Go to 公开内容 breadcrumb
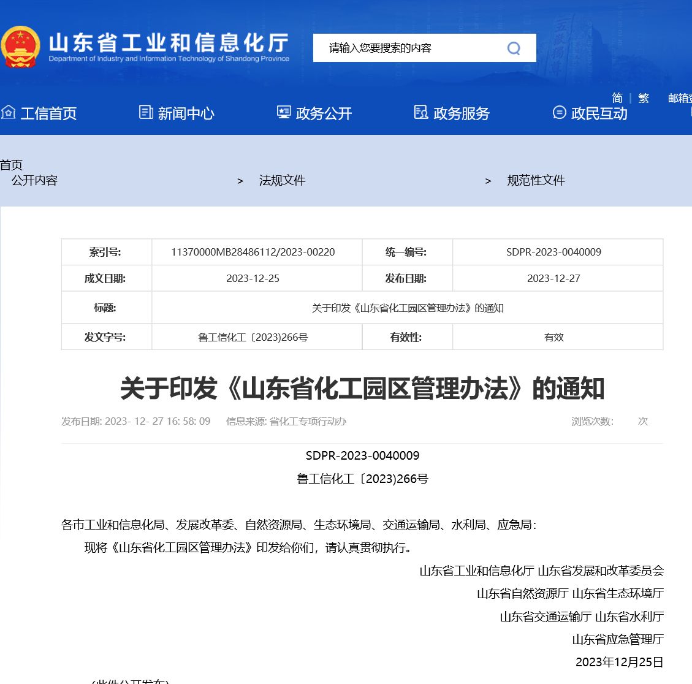The height and width of the screenshot is (684, 692). pyautogui.click(x=34, y=180)
